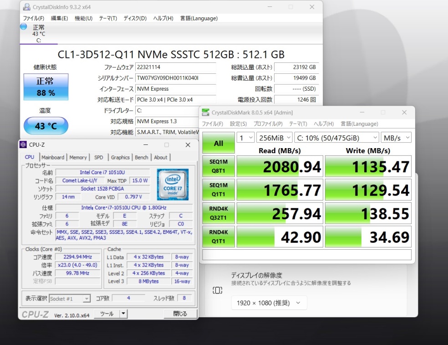The width and height of the screenshot is (448, 345).
Task: Click the ツール button in CPU-Z
Action: [x=107, y=314]
